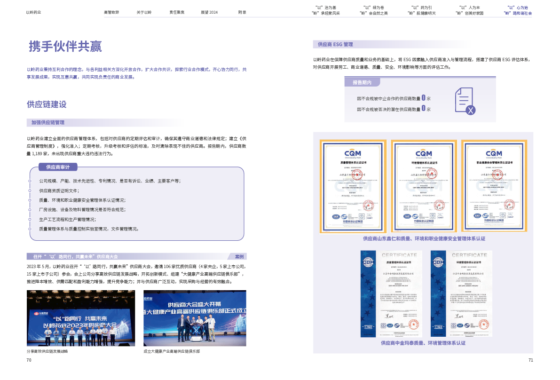Screen dimensions: 560x380
Task: Open the 供应商大会盛大开幕 ceremony photo
Action: coord(195,318)
